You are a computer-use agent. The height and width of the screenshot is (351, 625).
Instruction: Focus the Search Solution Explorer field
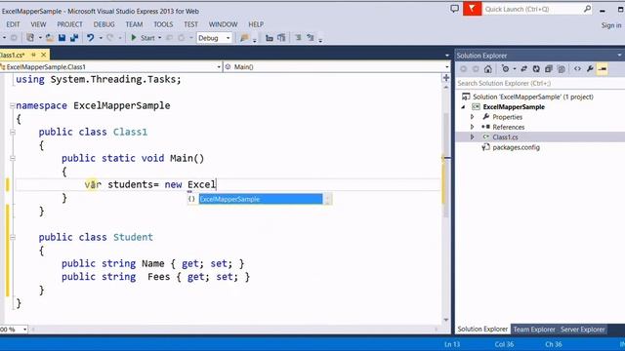click(x=540, y=83)
